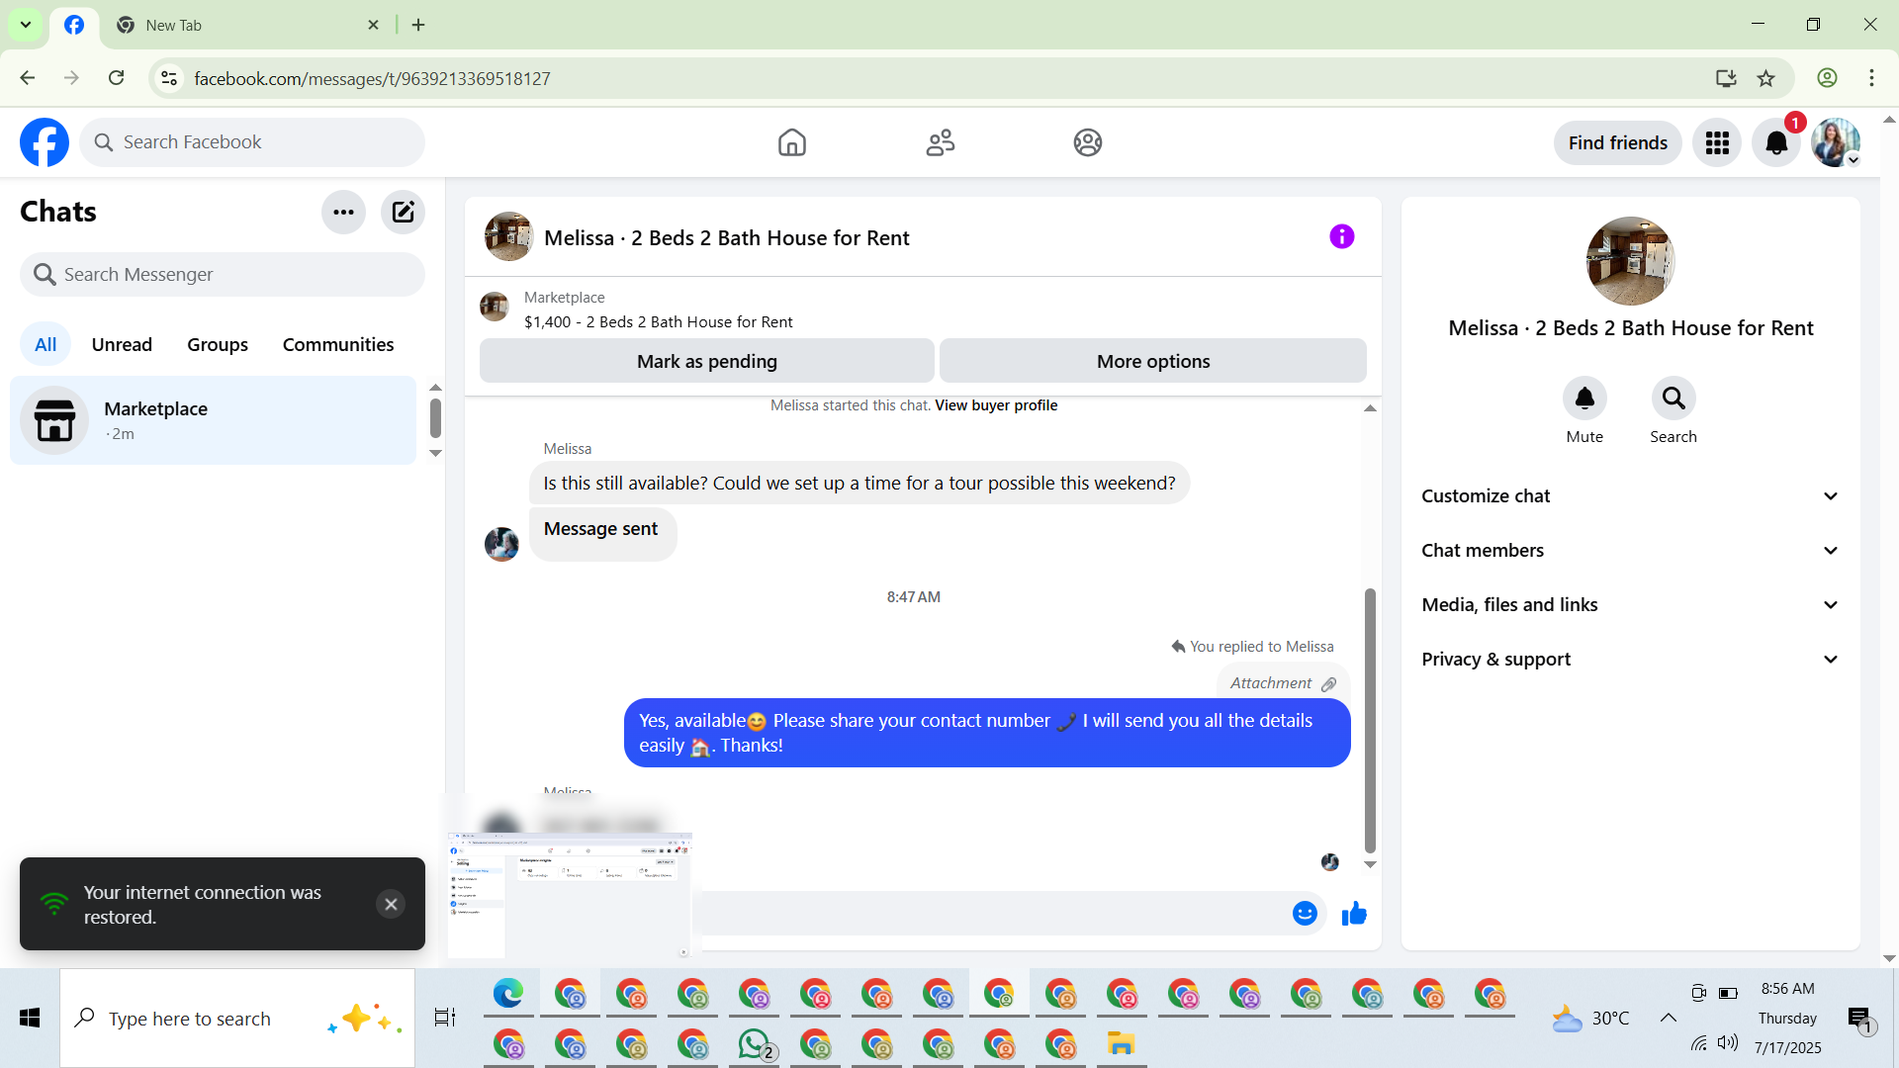Click the conversation scrollbar thumb
1899x1068 pixels.
[x=1370, y=720]
